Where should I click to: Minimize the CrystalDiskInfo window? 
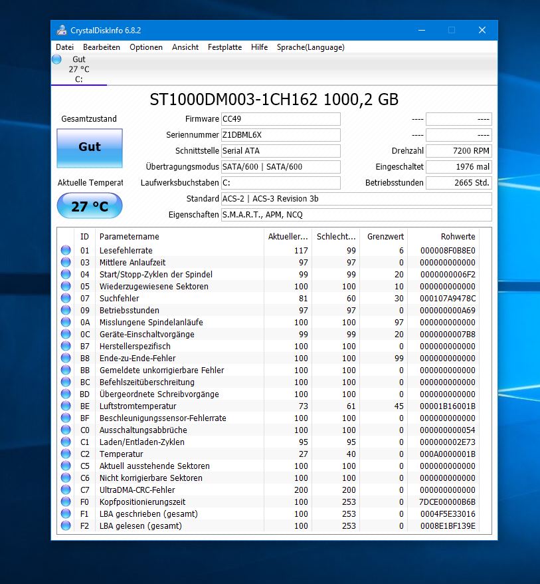click(x=422, y=30)
